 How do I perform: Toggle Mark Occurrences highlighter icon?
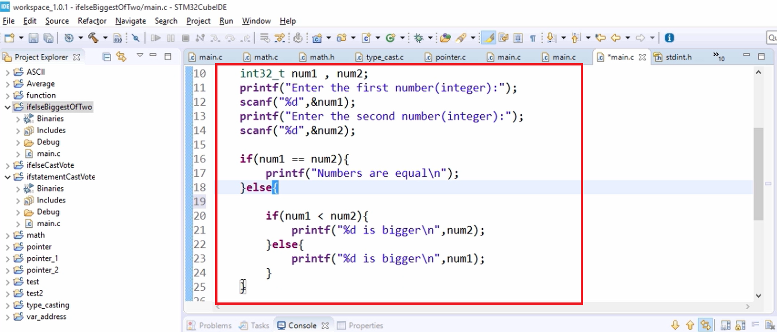pyautogui.click(x=490, y=38)
